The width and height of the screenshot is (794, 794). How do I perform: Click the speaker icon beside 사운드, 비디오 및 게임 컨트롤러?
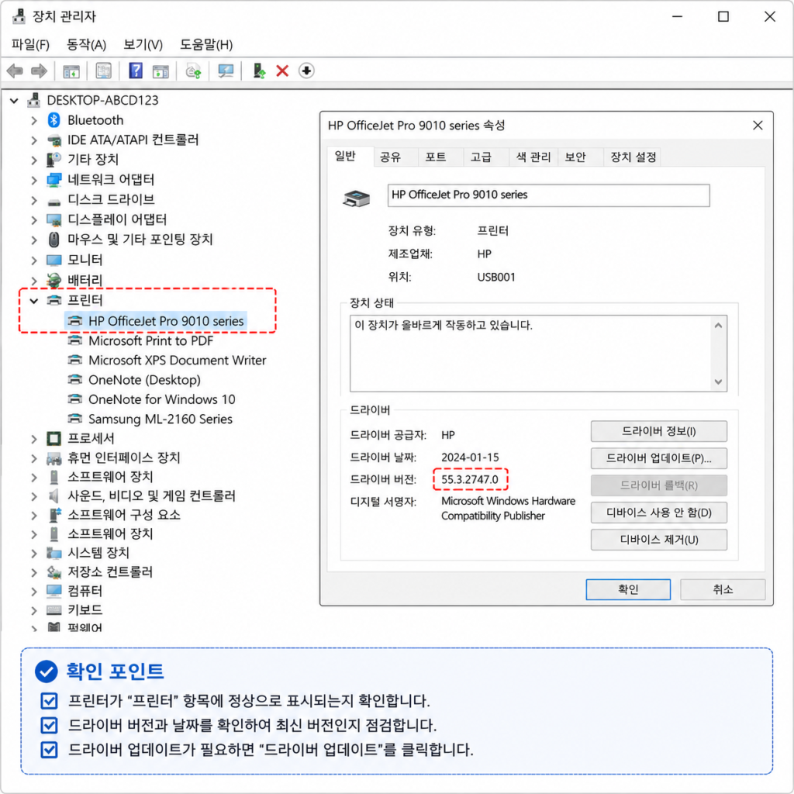point(54,495)
